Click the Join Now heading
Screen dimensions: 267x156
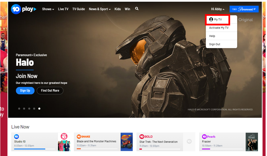click(x=27, y=76)
